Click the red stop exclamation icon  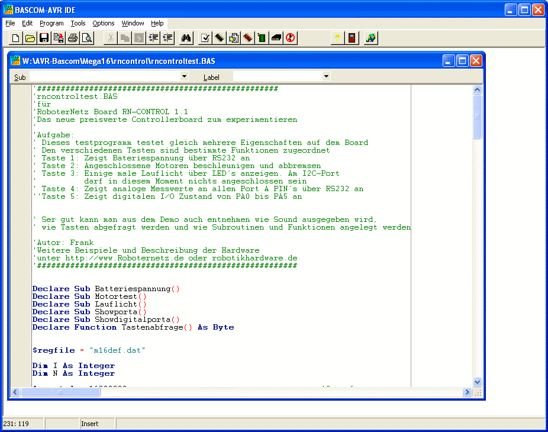click(x=291, y=38)
